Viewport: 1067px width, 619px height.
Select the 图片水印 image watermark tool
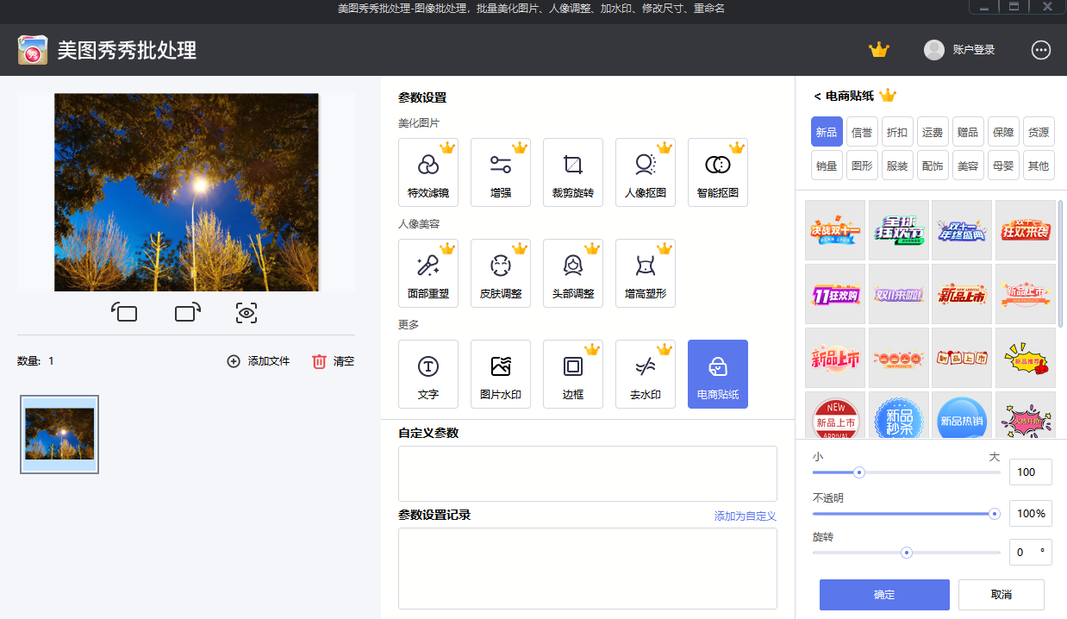[501, 374]
